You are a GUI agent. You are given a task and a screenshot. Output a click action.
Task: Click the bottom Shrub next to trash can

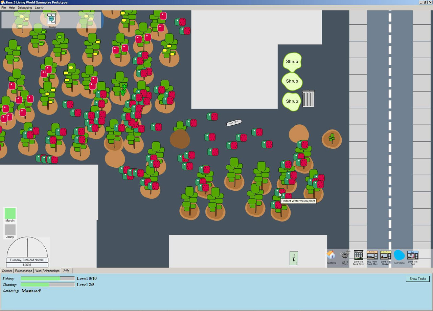(x=292, y=101)
